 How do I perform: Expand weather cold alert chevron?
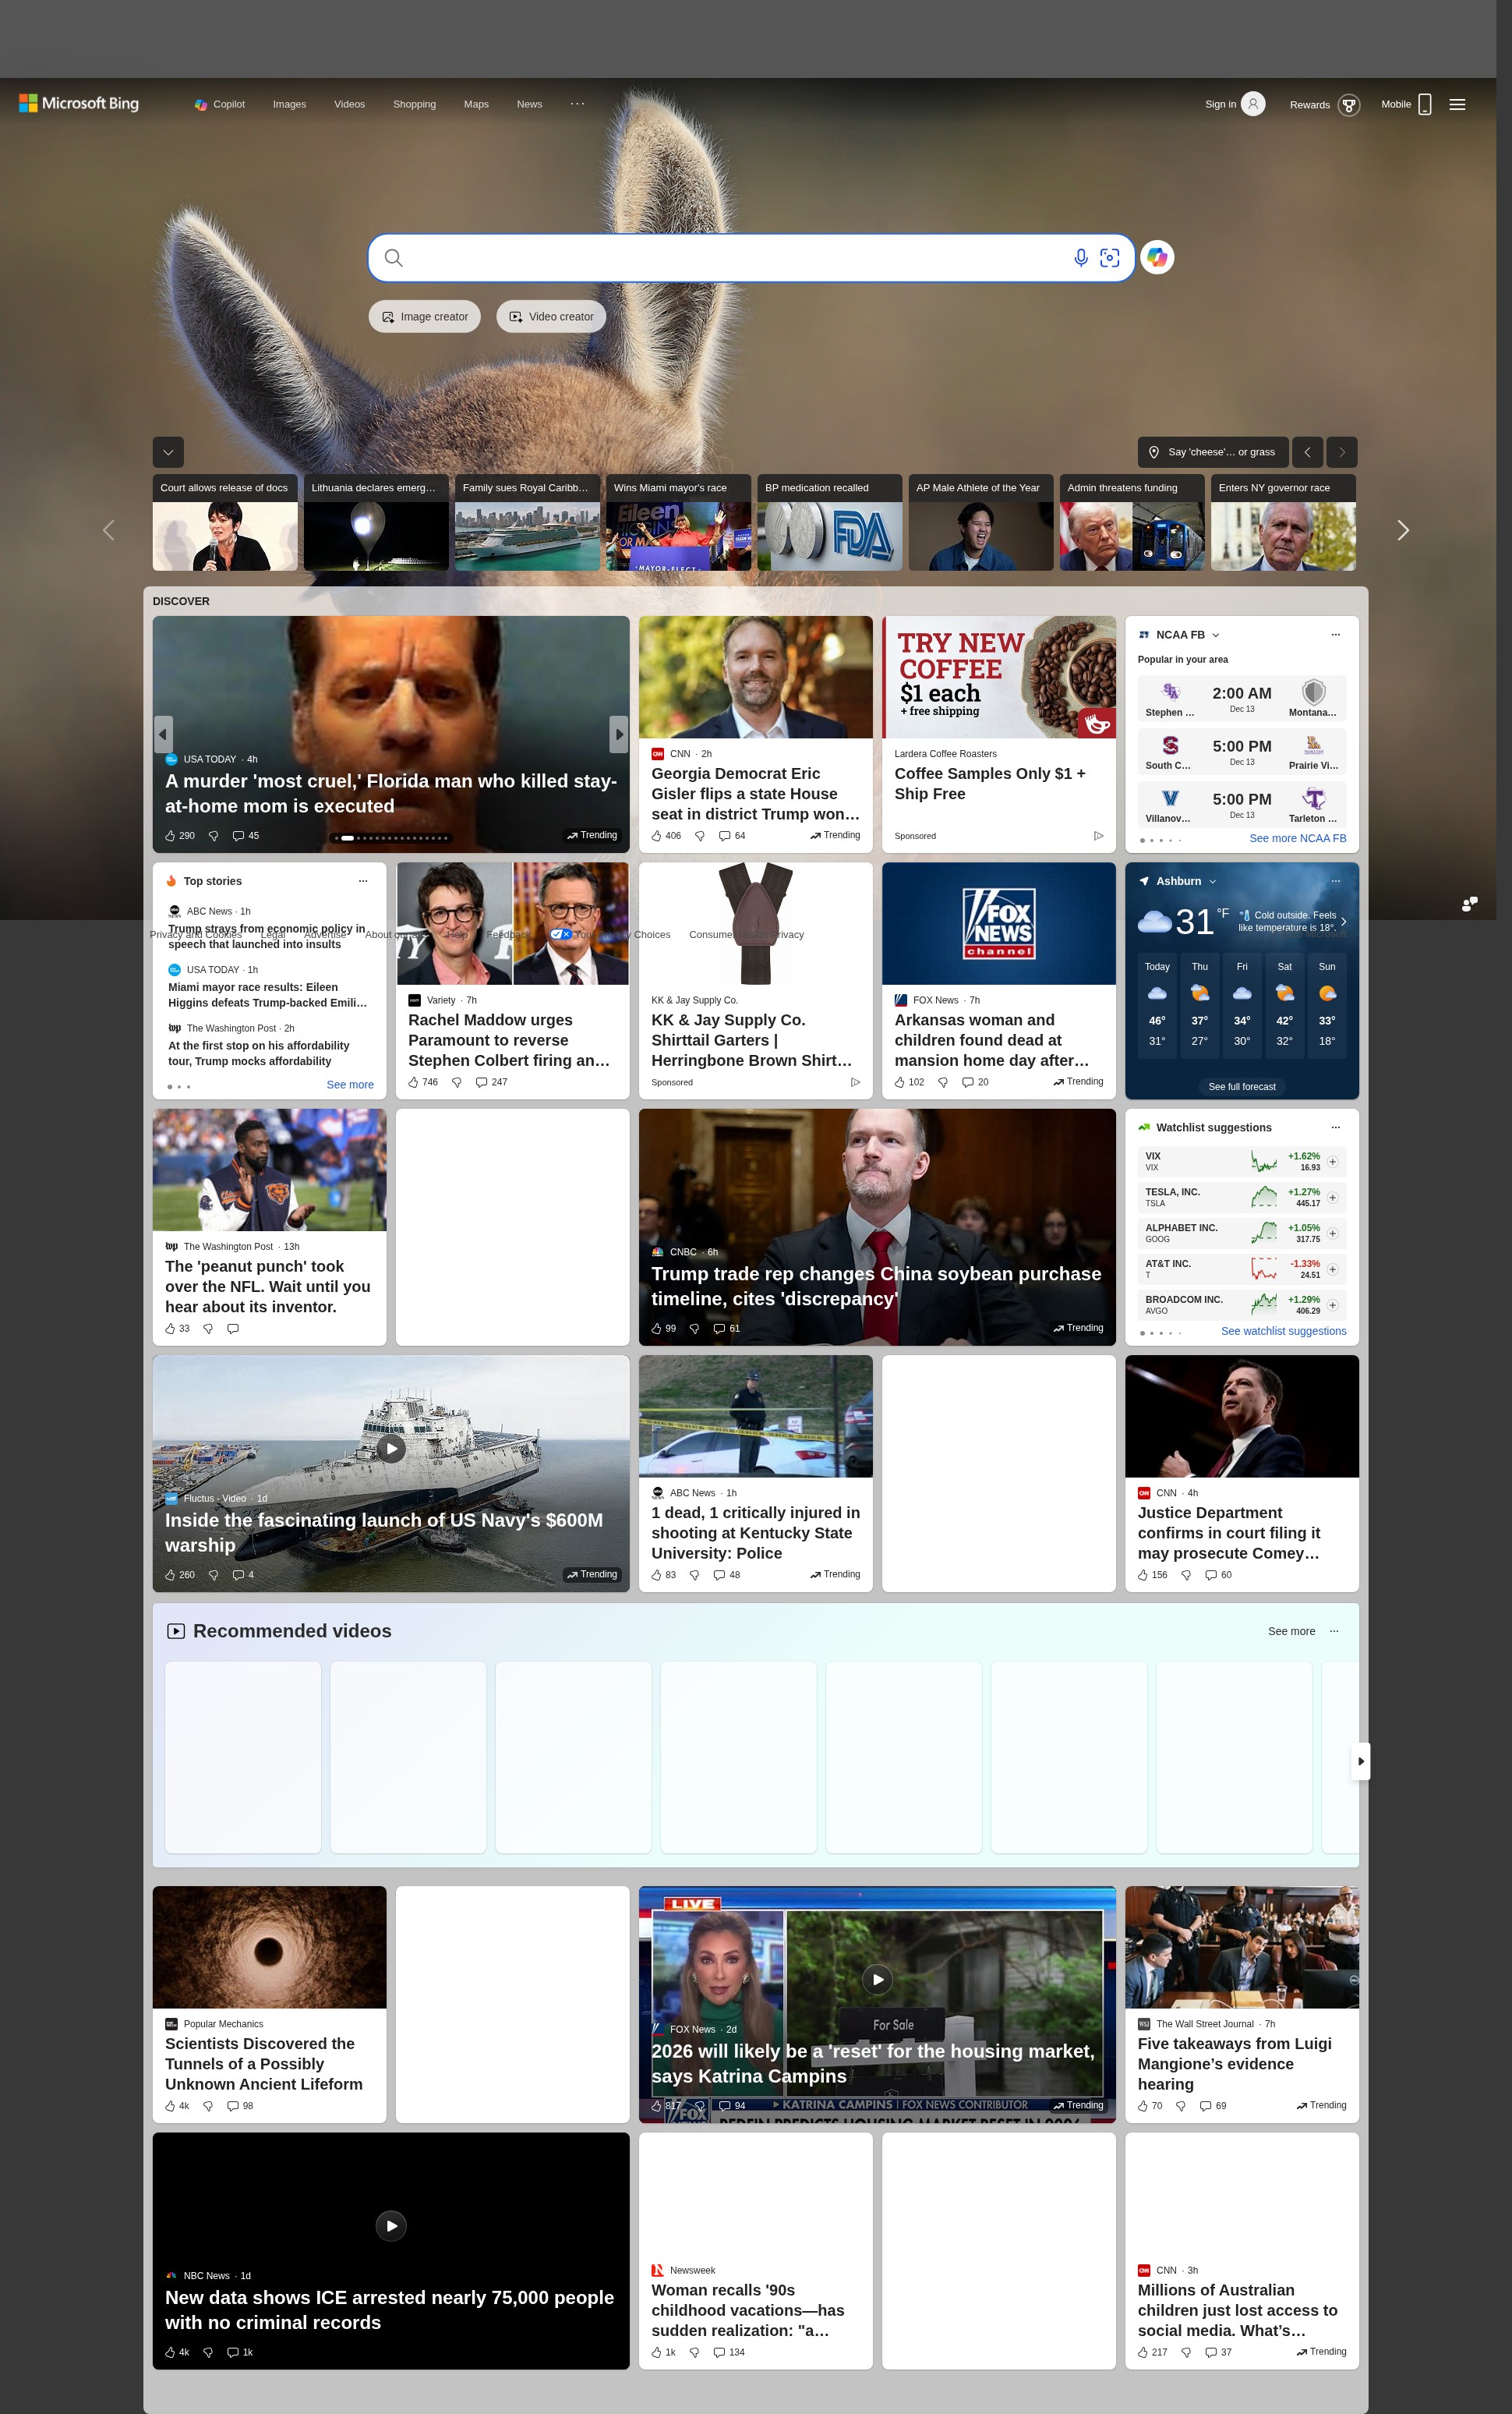(x=1343, y=922)
